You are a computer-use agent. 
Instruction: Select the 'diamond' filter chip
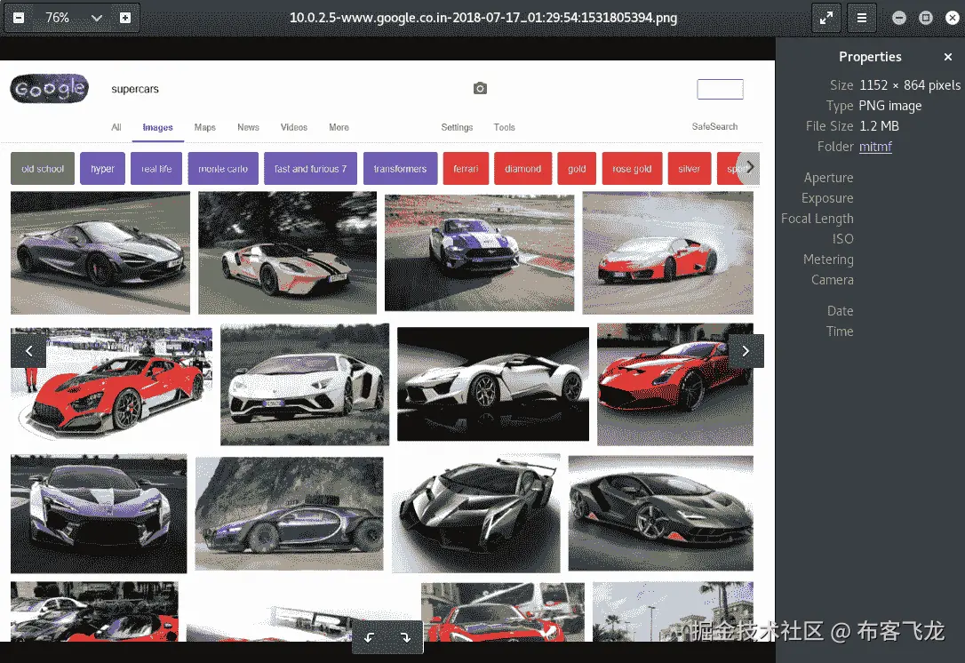click(x=523, y=169)
